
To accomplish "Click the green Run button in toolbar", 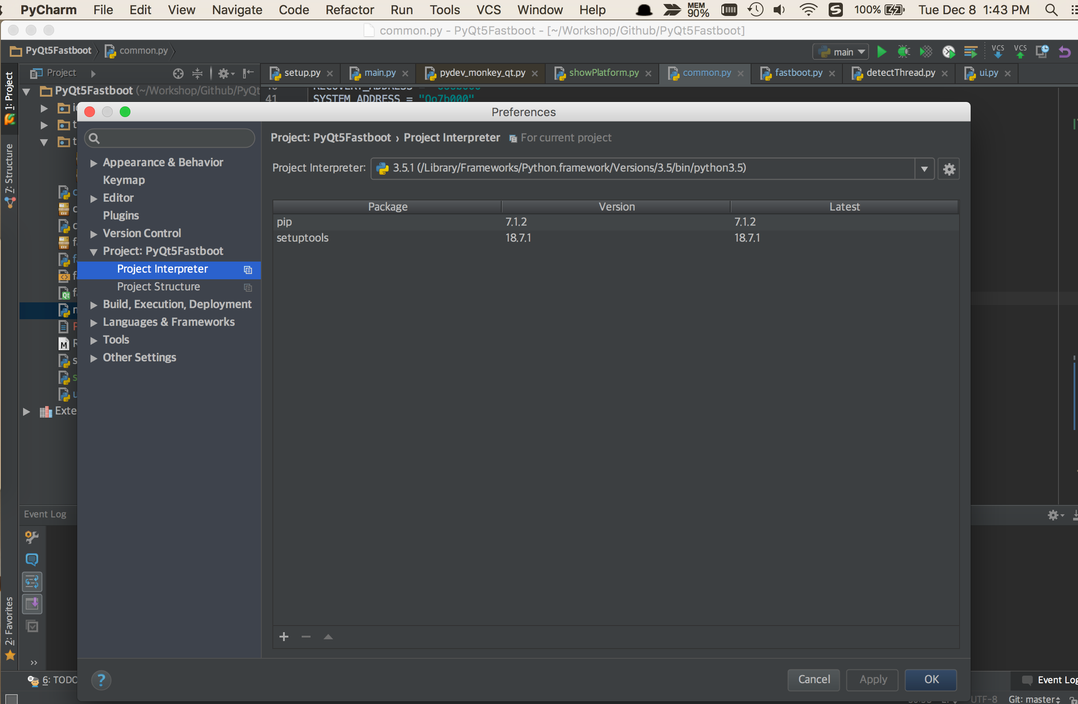I will (881, 51).
